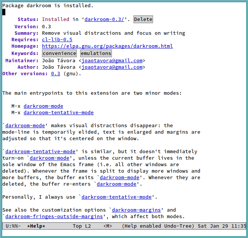
Task: Click the block cursor on the second line
Action: pyautogui.click(x=4, y=12)
